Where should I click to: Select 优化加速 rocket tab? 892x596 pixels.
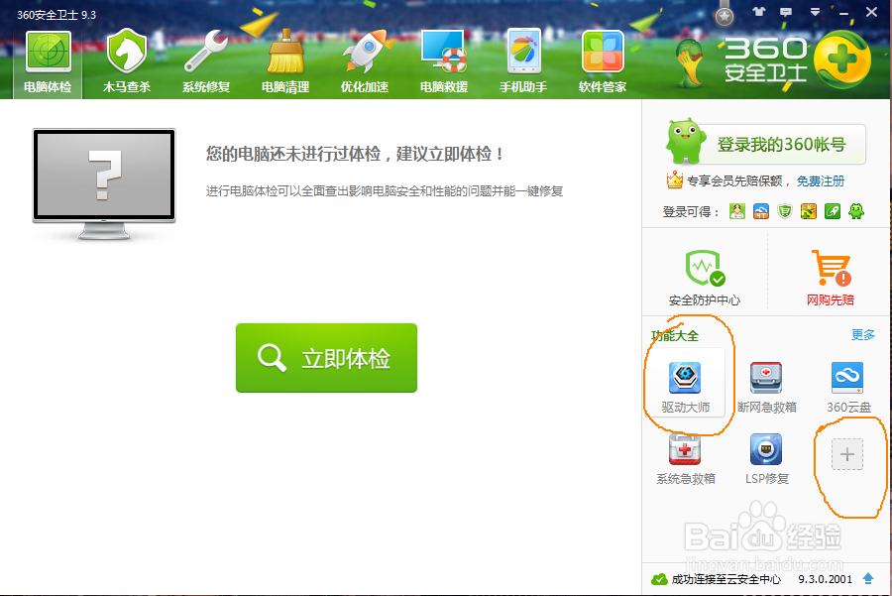coord(365,63)
